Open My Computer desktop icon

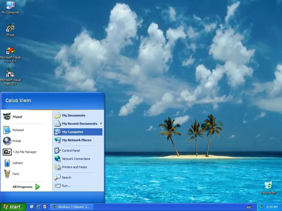[x=10, y=7]
